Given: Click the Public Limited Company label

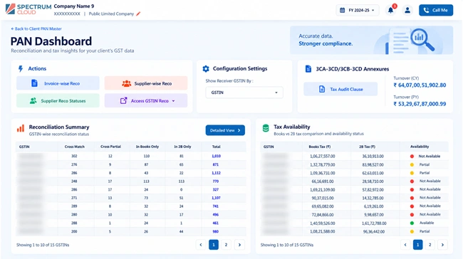Looking at the screenshot, I should [111, 14].
